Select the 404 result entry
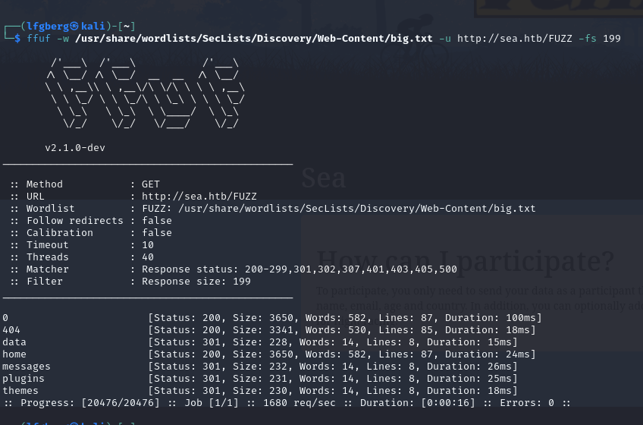The height and width of the screenshot is (425, 643). click(11, 330)
